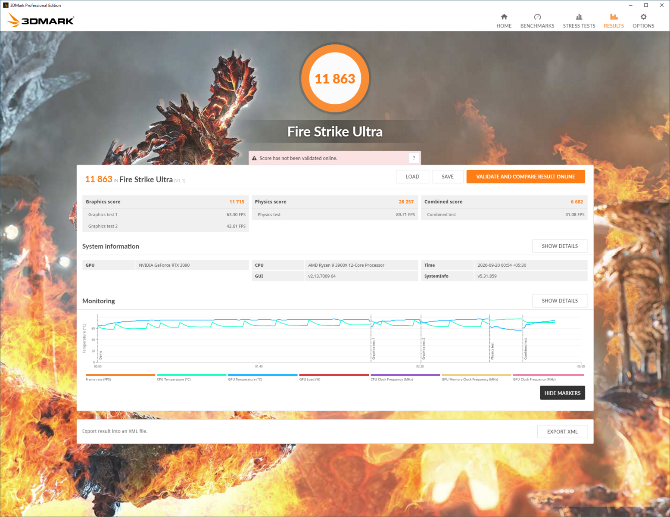This screenshot has height=517, width=670.
Task: Click the 3DMark app icon in title bar
Action: point(6,5)
